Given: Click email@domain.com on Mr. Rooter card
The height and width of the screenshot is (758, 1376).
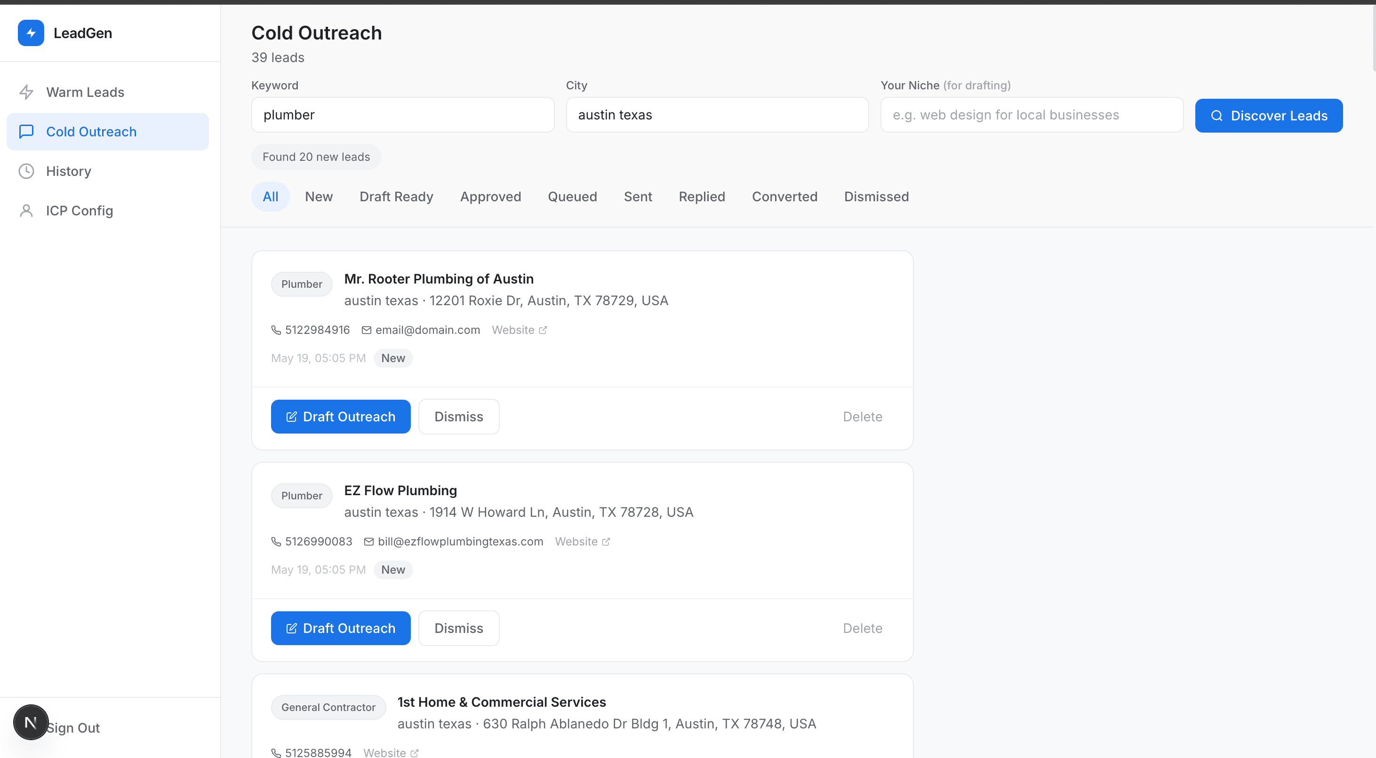Looking at the screenshot, I should 428,331.
